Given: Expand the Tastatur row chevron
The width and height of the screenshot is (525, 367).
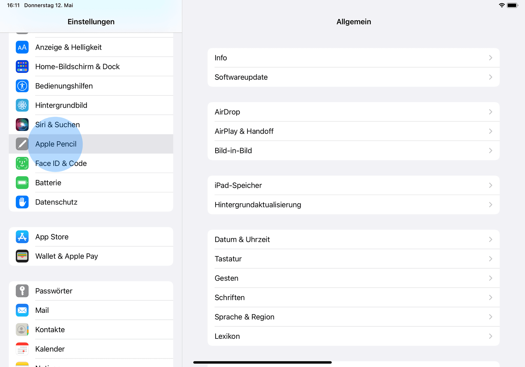Looking at the screenshot, I should click(491, 259).
